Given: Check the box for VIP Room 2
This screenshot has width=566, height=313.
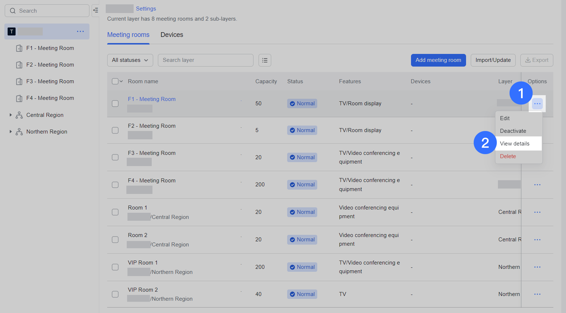Looking at the screenshot, I should pos(115,294).
